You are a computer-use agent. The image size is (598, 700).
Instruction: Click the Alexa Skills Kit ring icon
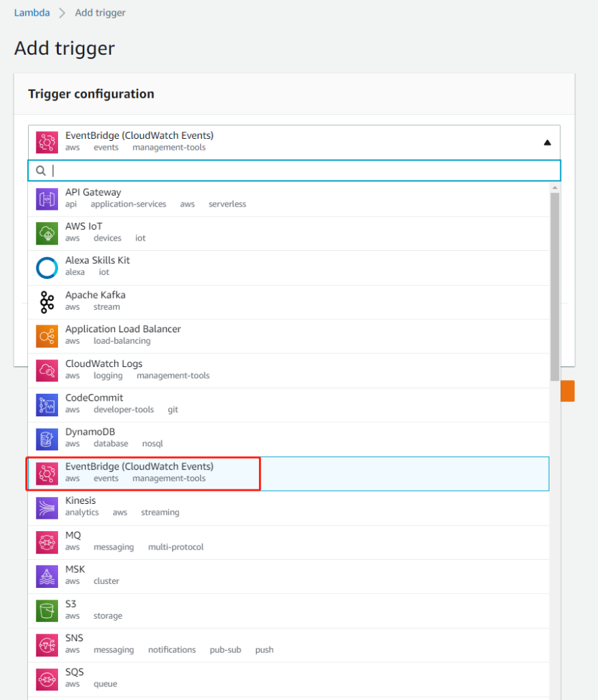coord(47,268)
